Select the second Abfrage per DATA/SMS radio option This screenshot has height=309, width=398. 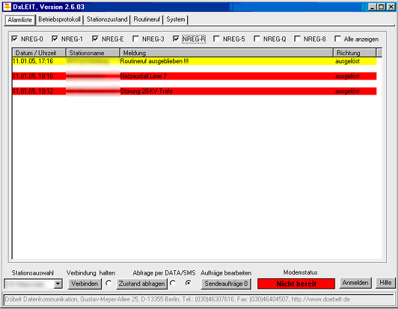[188, 283]
